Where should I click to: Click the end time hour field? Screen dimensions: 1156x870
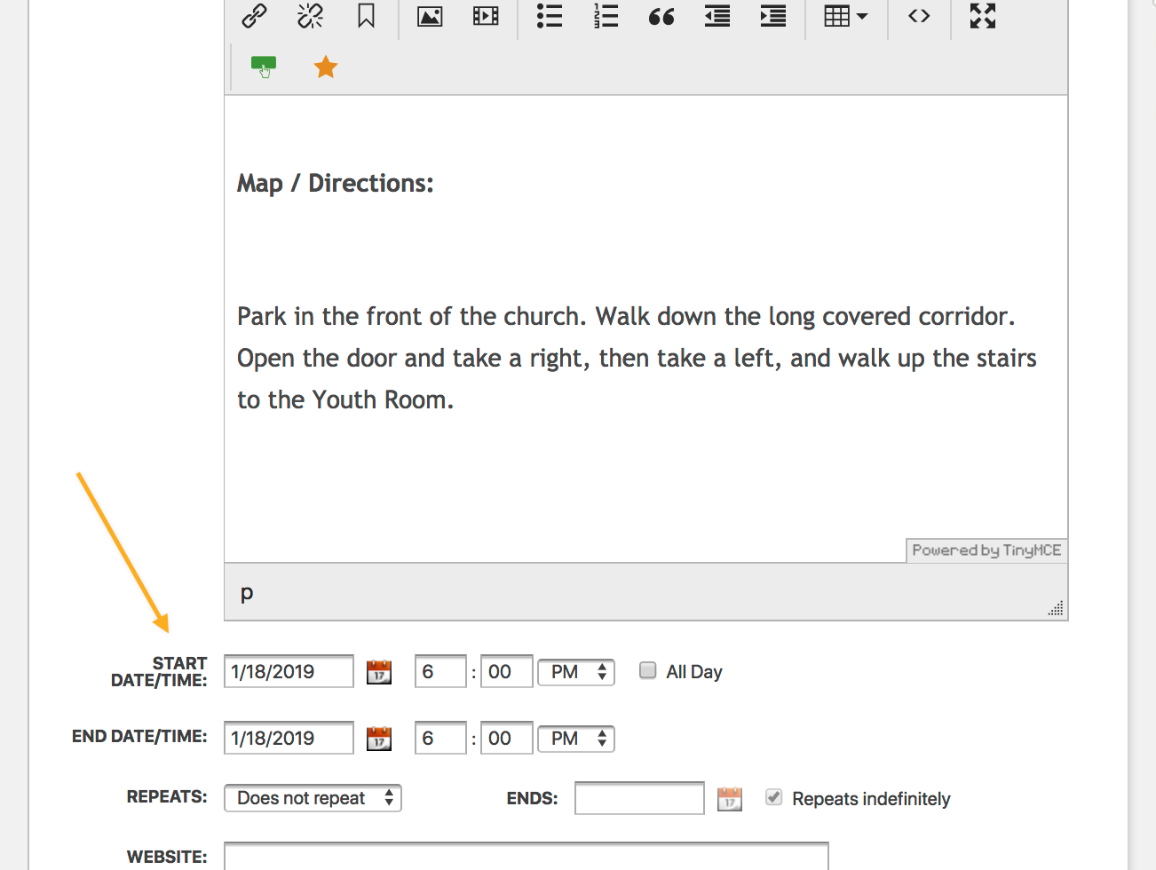440,738
